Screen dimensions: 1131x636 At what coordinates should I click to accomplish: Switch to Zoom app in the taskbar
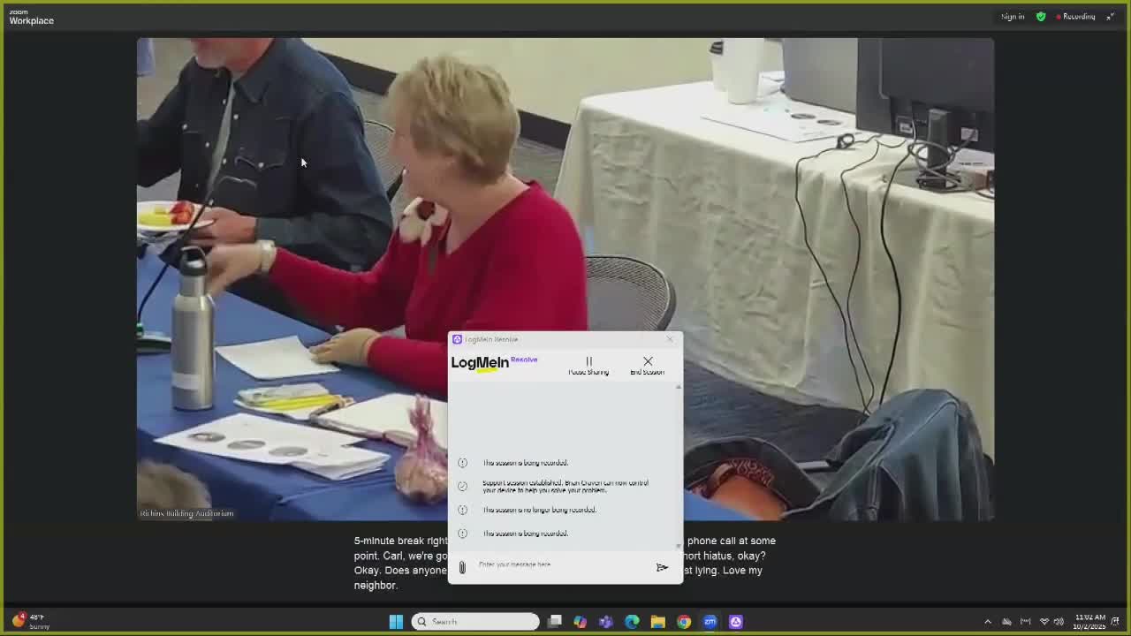(x=710, y=622)
